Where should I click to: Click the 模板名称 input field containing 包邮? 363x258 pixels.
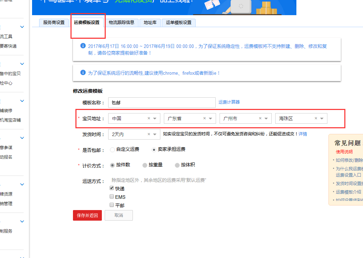coord(161,103)
